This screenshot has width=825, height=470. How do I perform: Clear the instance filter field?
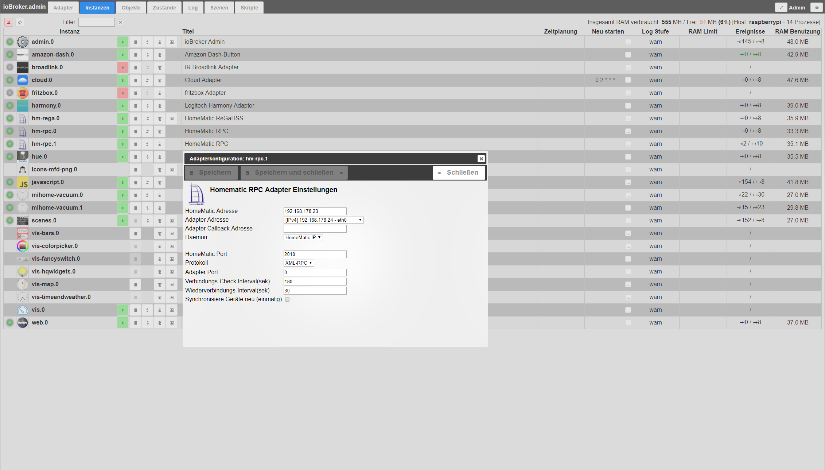coord(120,22)
